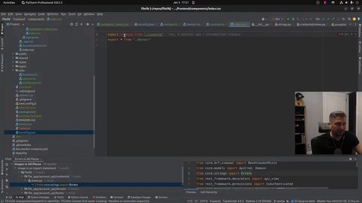Click the TypeScript 4.9.3 status bar entry

click(x=233, y=201)
